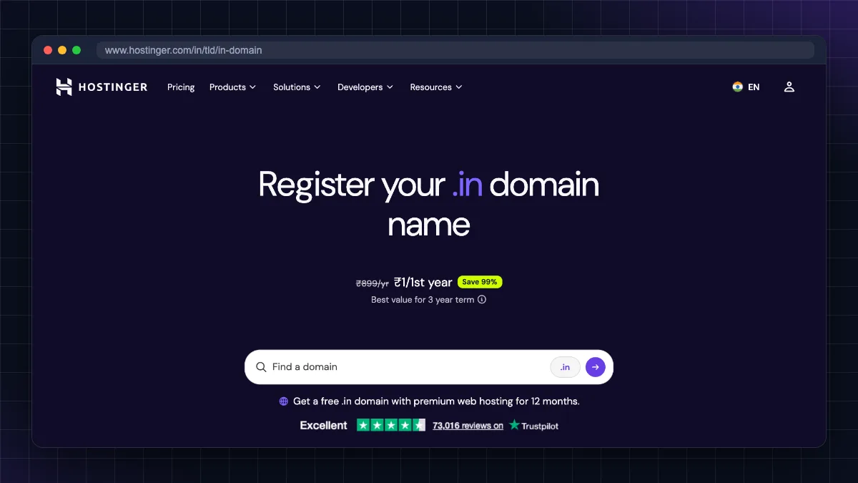Click the globe icon near free domain offer
The height and width of the screenshot is (483, 858).
coord(284,401)
